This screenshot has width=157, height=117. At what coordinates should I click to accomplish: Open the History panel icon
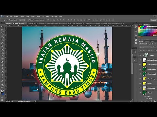tap(136, 27)
